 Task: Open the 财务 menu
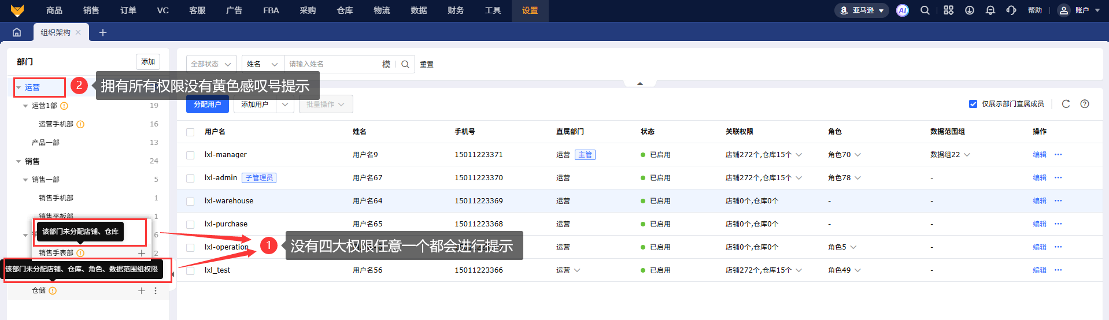[456, 10]
